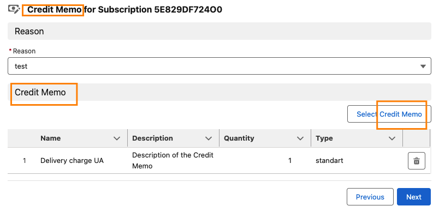Click the Description of the Credit Memo cell

click(173, 161)
